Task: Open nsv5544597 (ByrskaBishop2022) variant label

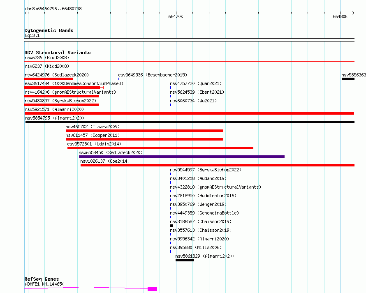Action: (x=206, y=170)
